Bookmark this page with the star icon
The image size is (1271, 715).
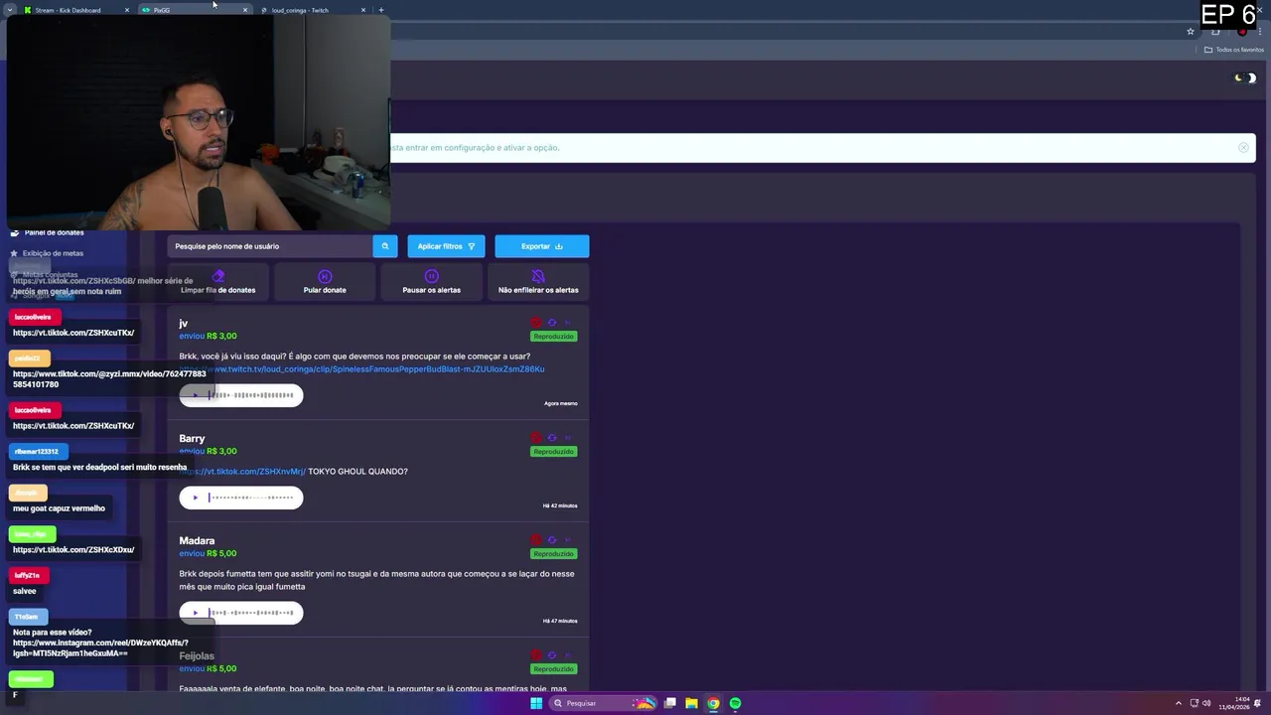(x=1191, y=31)
